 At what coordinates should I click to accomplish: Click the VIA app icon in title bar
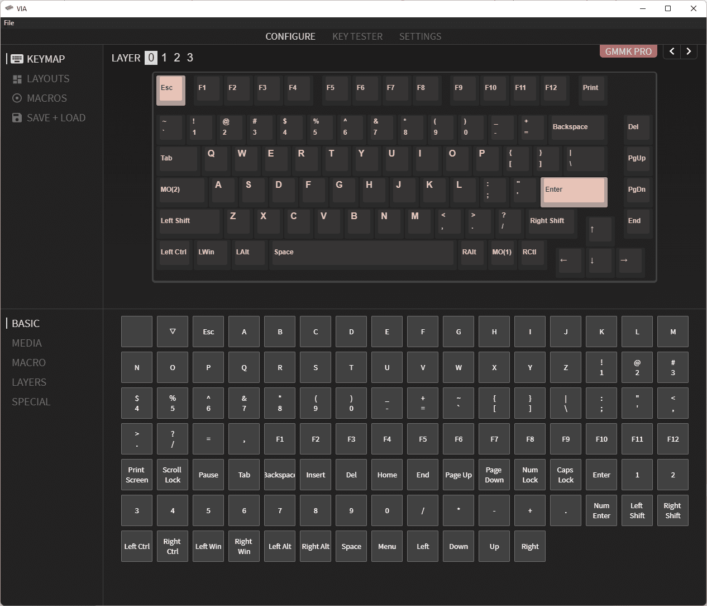[x=9, y=8]
